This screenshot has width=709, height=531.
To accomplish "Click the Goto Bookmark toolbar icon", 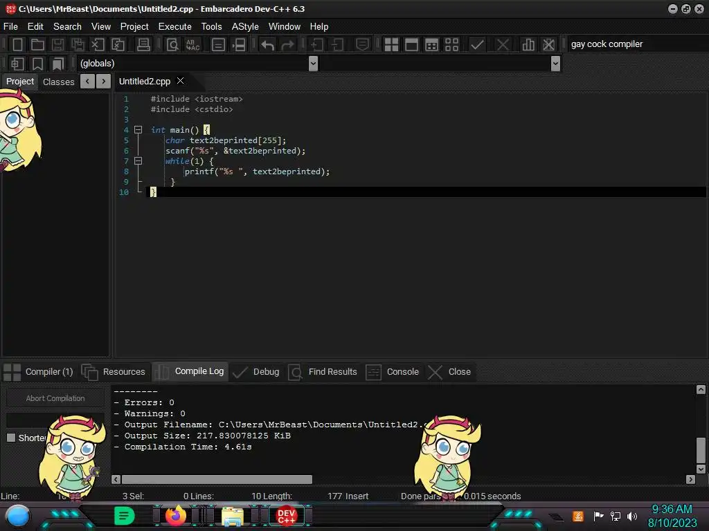I will pyautogui.click(x=57, y=64).
